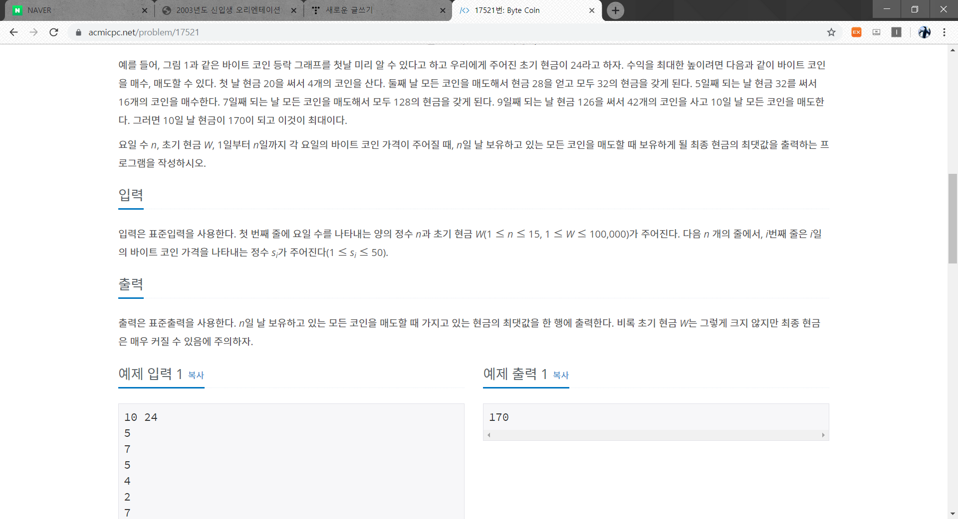Click page scrollbar down arrow
The image size is (958, 519).
(x=953, y=514)
